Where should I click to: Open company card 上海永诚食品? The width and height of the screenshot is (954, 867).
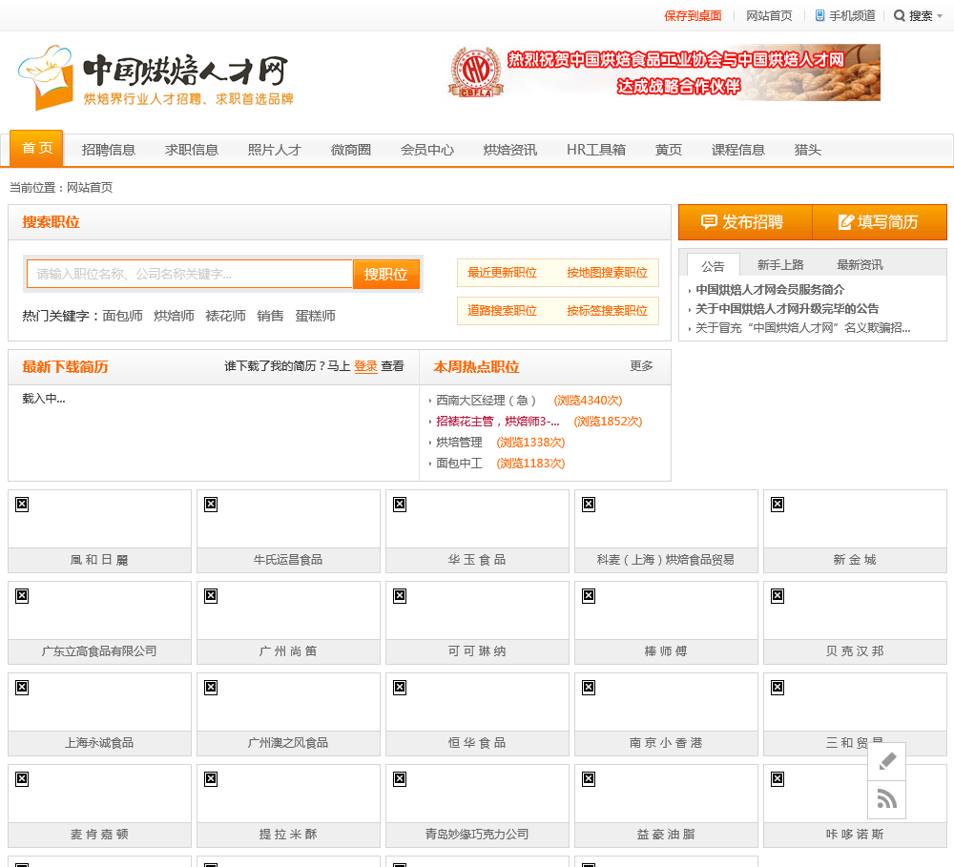[x=100, y=714]
